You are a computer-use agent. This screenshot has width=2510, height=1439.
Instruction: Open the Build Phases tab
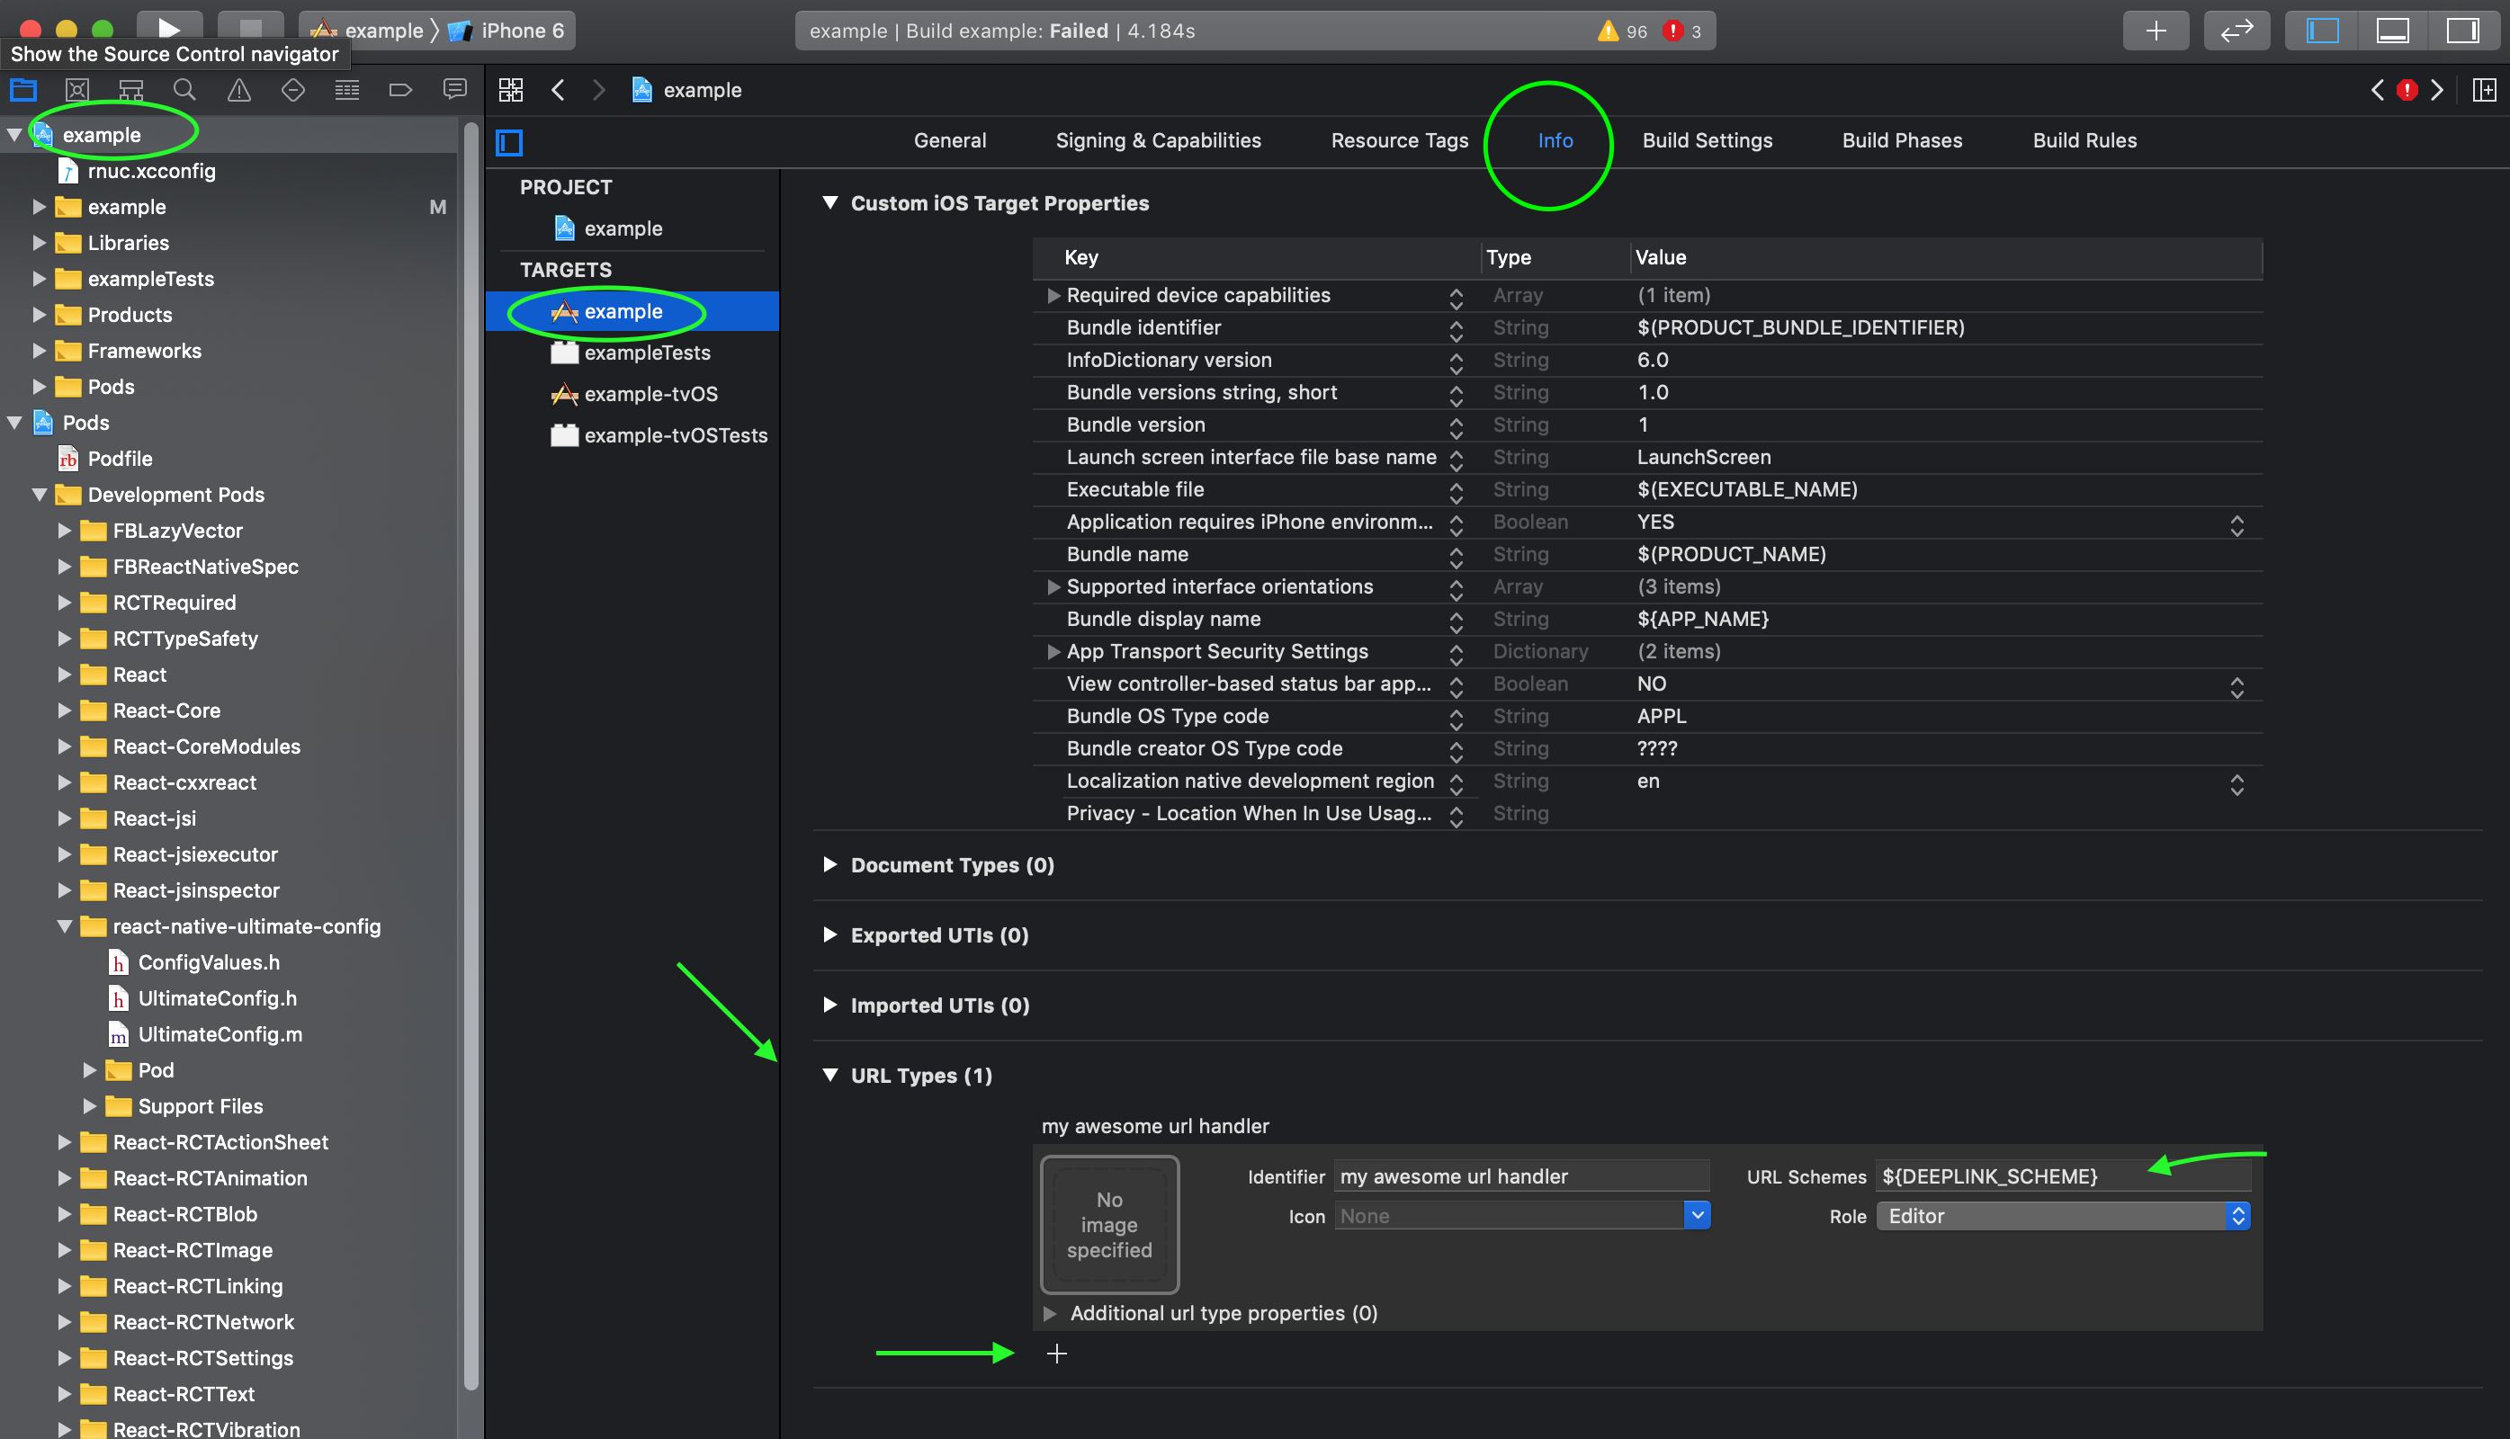[1902, 140]
